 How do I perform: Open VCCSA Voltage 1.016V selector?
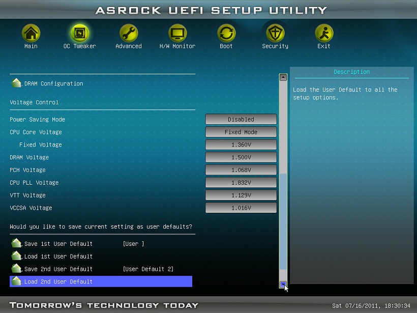241,208
